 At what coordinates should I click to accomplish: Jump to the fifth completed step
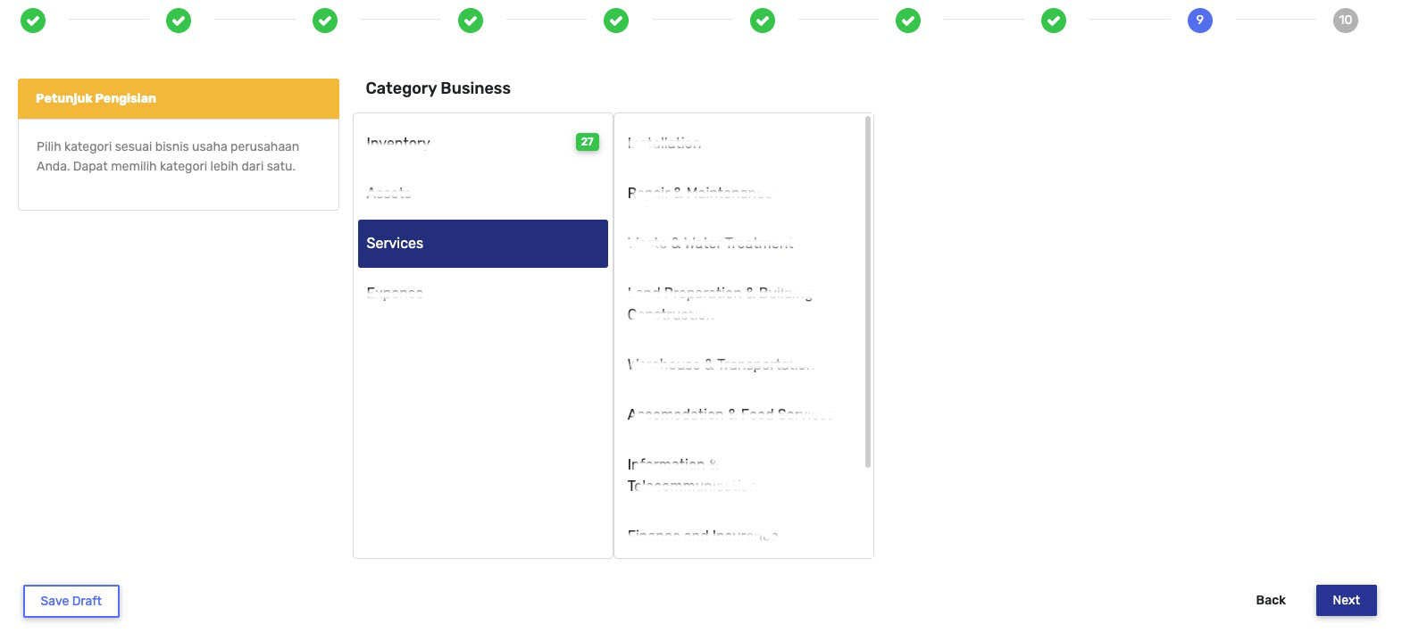click(616, 21)
